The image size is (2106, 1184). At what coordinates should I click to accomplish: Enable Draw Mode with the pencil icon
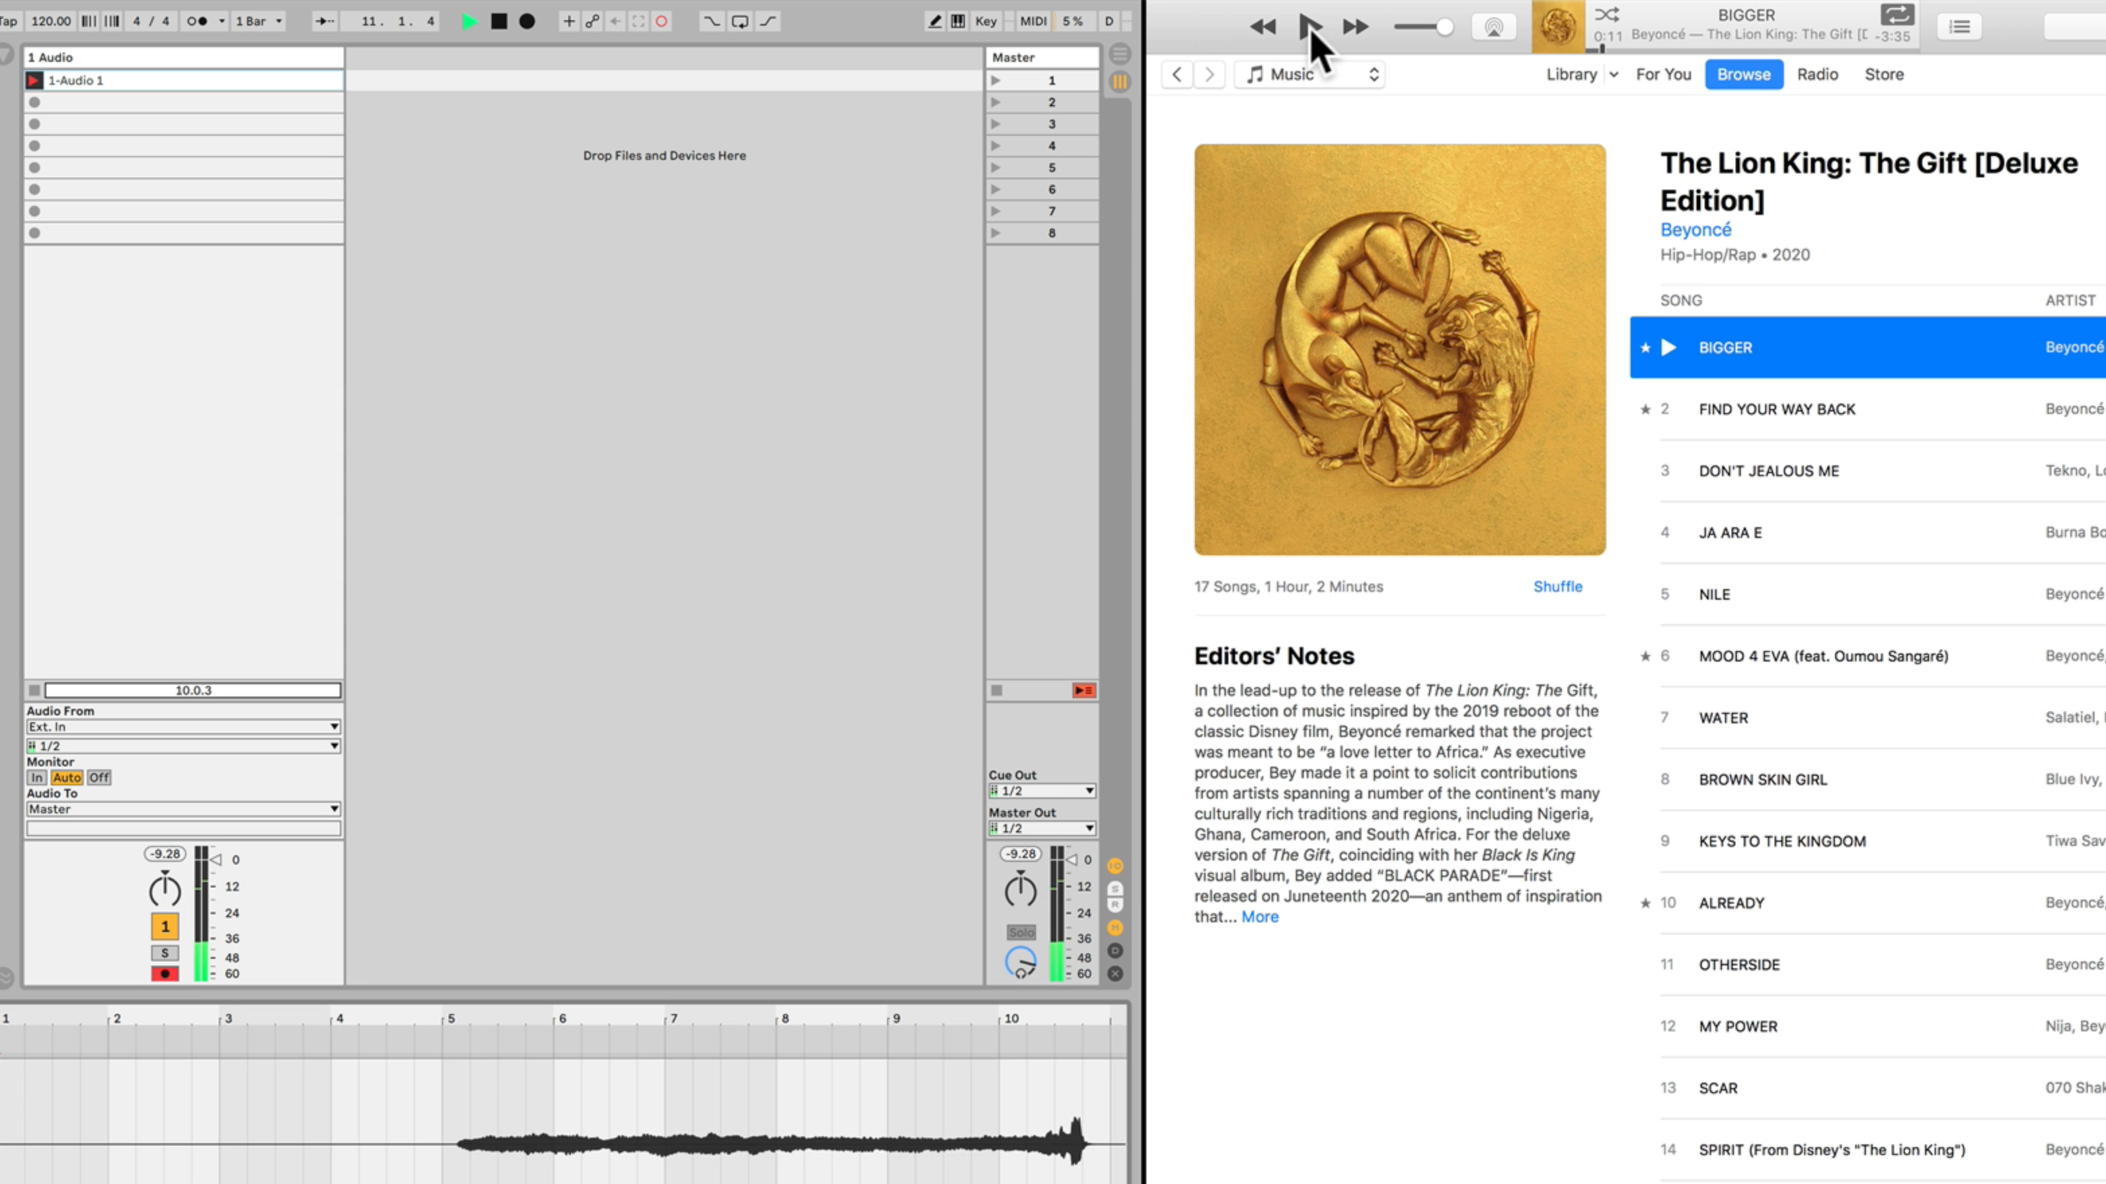coord(933,22)
